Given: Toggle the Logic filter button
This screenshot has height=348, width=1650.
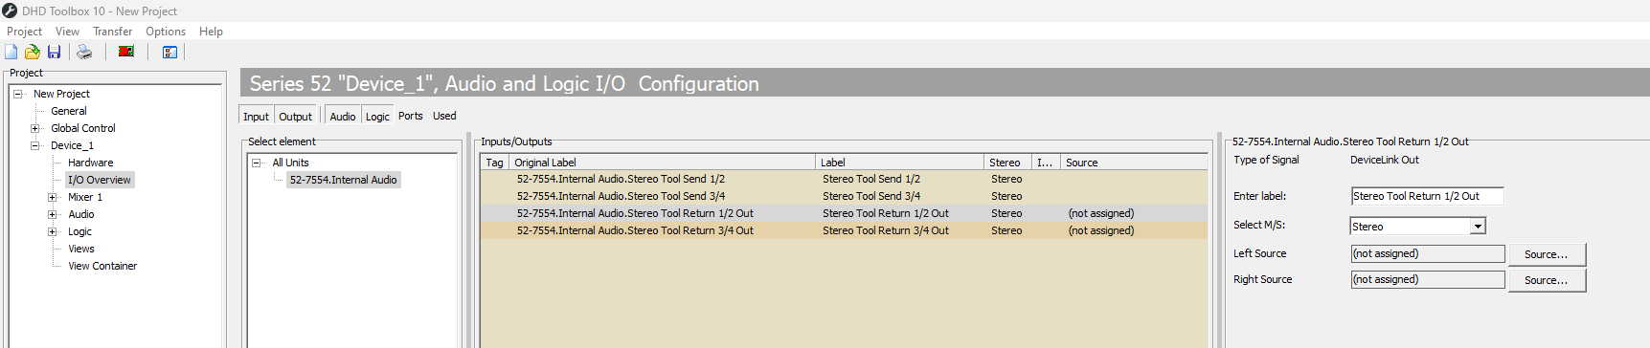Looking at the screenshot, I should pyautogui.click(x=377, y=116).
